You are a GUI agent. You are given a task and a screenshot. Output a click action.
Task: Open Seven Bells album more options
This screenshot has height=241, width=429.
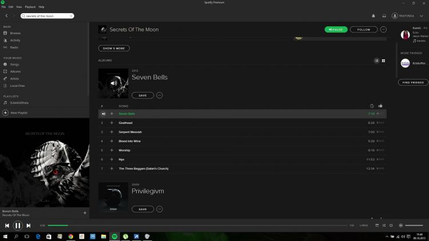(160, 95)
